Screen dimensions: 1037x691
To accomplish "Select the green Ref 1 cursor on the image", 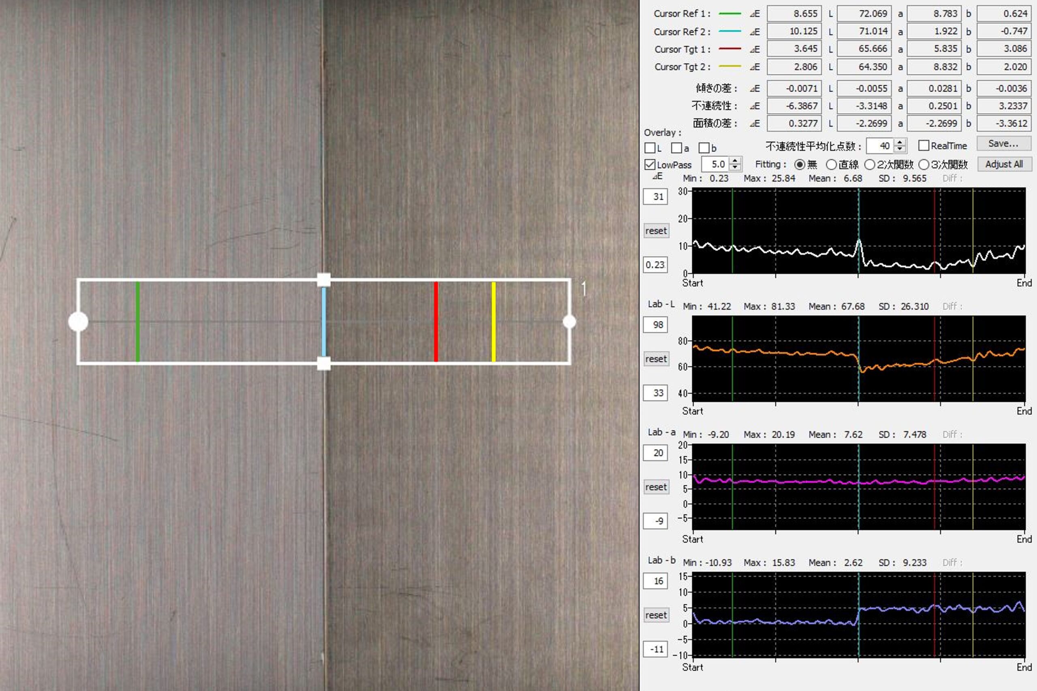I will (x=138, y=322).
